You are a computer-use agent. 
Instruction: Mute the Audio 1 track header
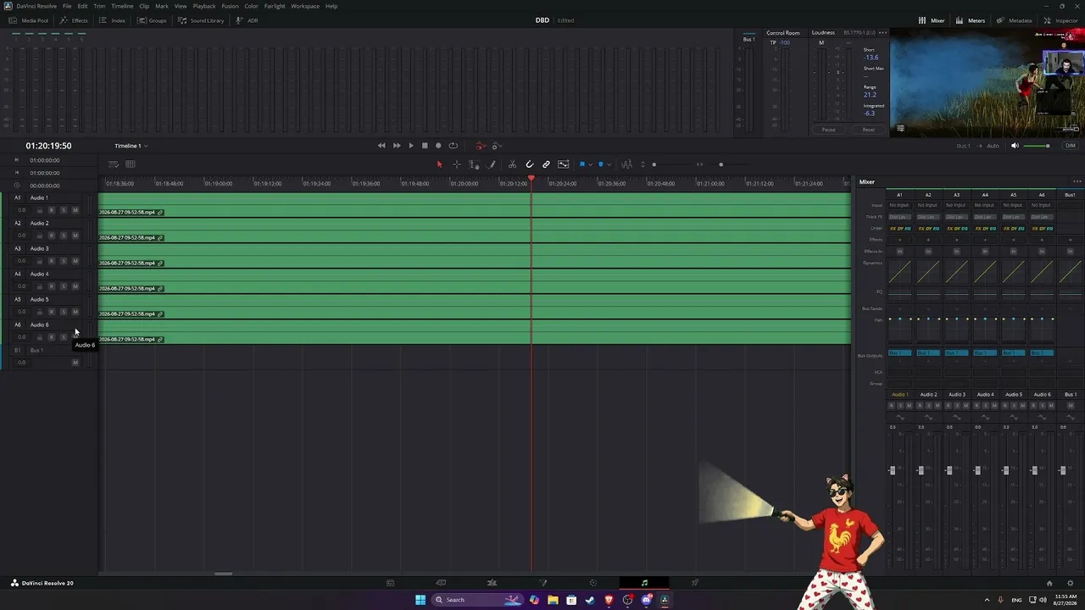click(x=75, y=210)
